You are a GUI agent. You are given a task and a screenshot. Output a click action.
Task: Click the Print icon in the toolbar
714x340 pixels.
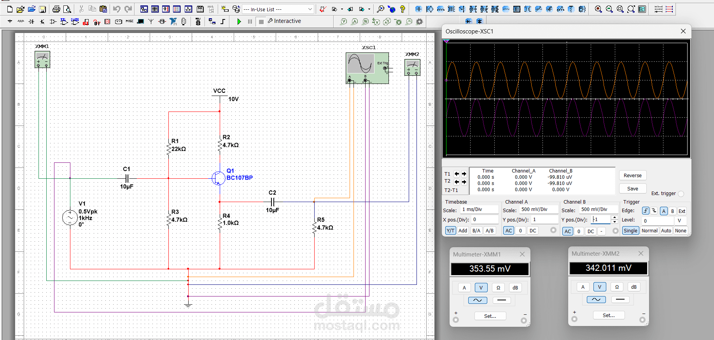56,9
